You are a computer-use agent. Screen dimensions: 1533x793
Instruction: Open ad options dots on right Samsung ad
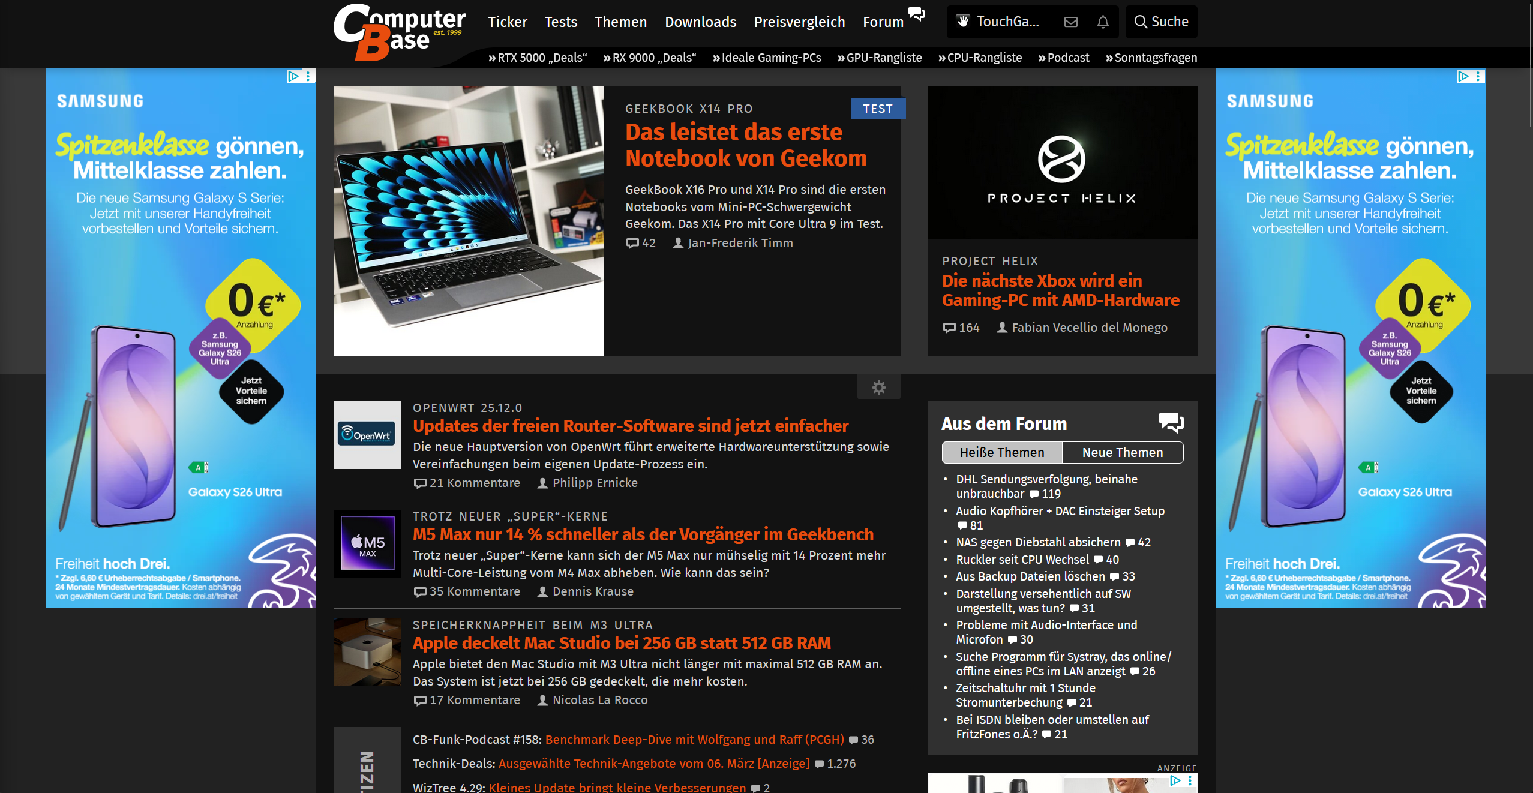(1478, 76)
